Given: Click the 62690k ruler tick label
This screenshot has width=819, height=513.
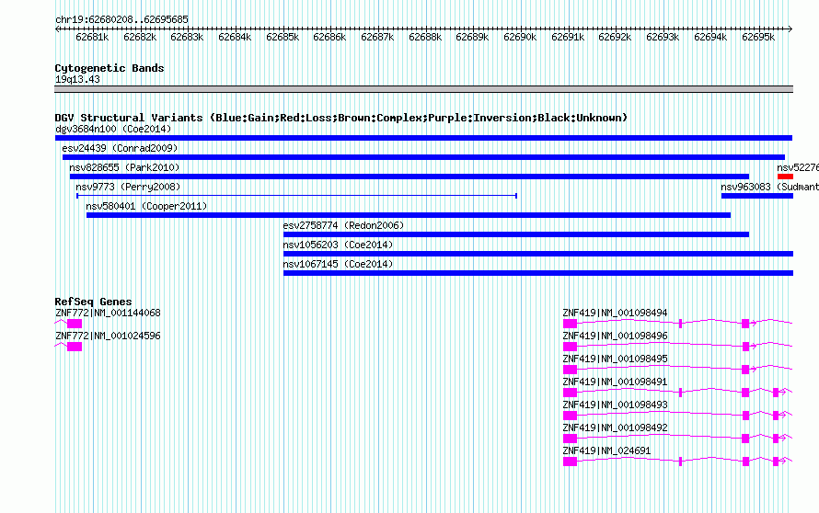Looking at the screenshot, I should coord(520,37).
